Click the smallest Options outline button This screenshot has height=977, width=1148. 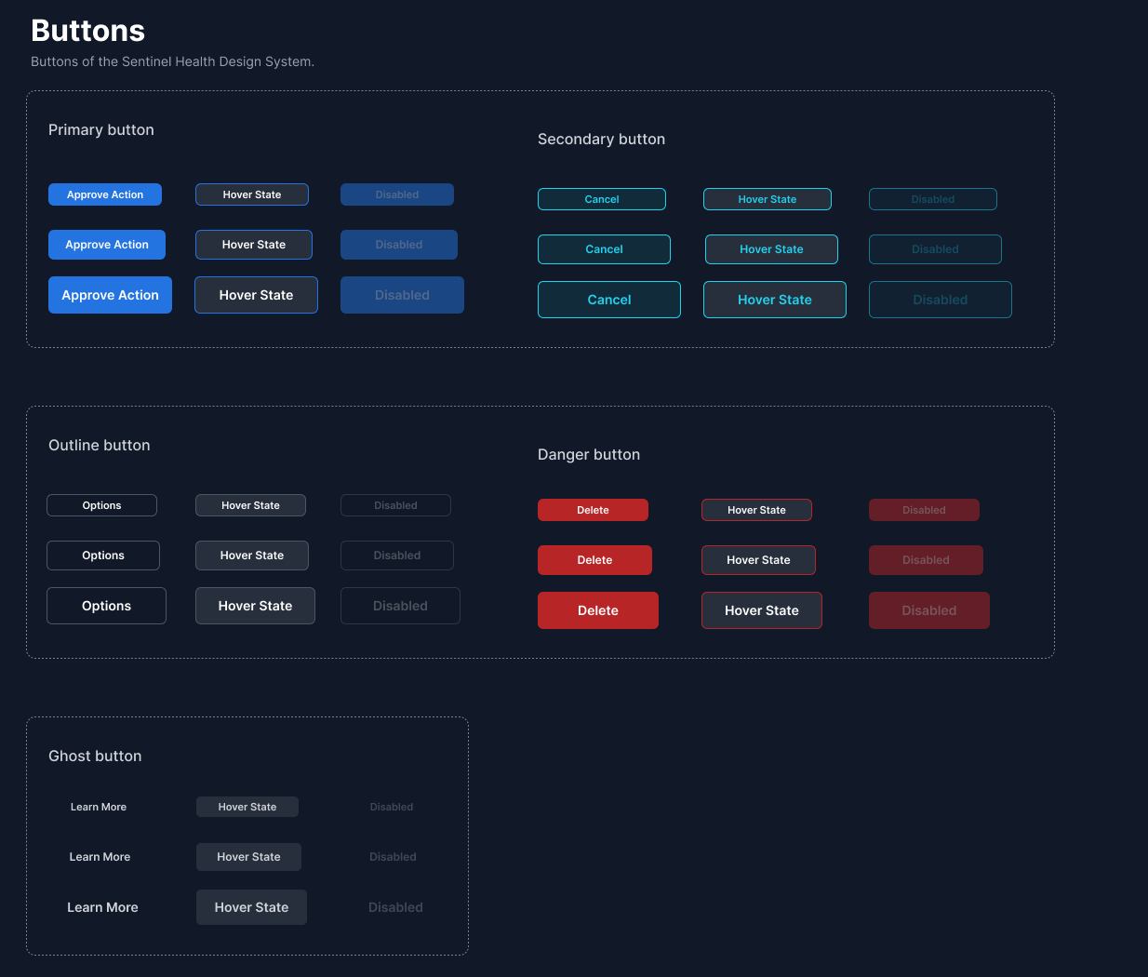(x=101, y=505)
